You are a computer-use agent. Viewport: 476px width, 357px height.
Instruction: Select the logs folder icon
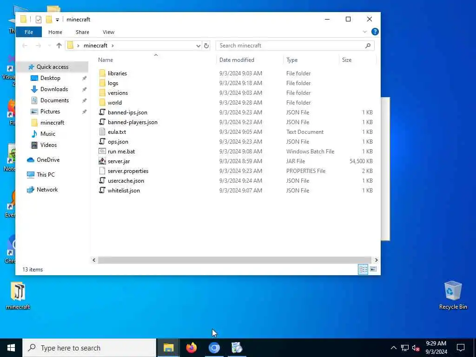102,83
